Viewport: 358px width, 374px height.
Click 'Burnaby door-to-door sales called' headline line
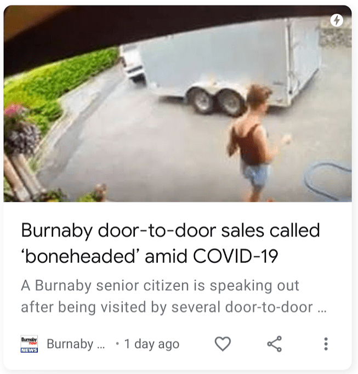(x=171, y=230)
